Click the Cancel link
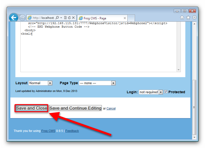Image resolution: width=205 pixels, height=148 pixels. pyautogui.click(x=111, y=109)
